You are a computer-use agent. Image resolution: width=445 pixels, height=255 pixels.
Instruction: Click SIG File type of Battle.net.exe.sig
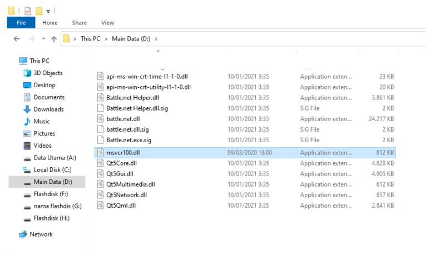310,140
